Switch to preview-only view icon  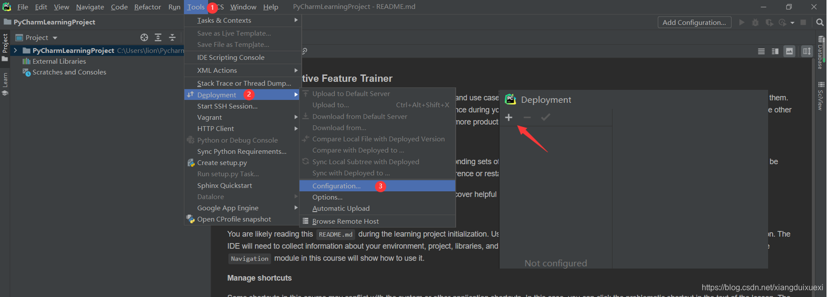[789, 51]
